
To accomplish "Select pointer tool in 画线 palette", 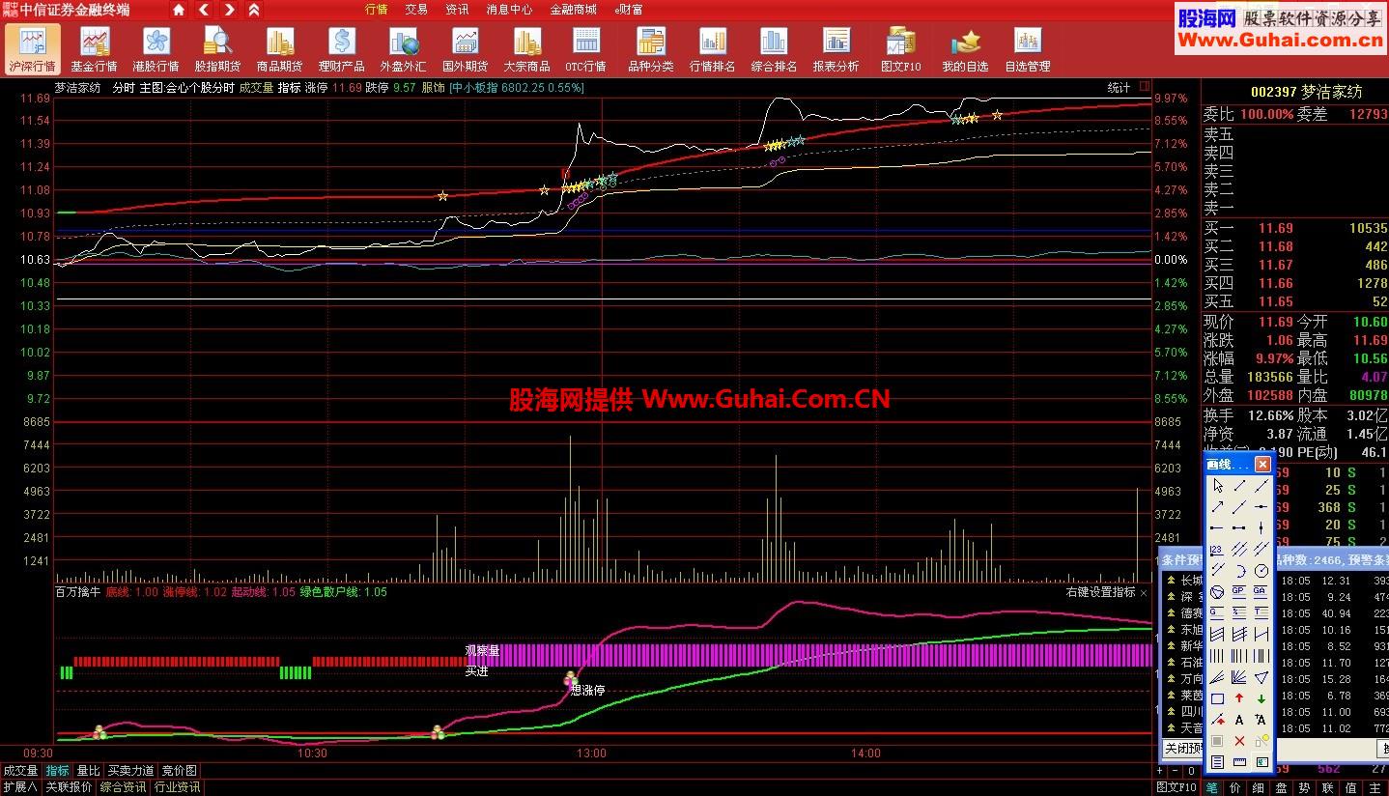I will [x=1217, y=485].
